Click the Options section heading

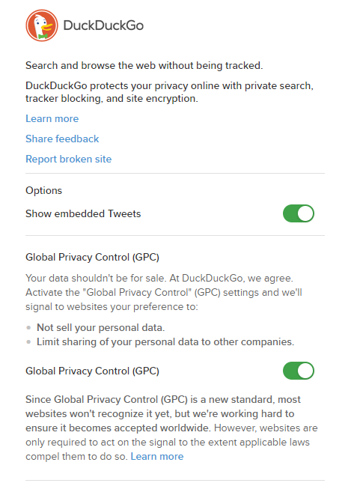tap(43, 190)
